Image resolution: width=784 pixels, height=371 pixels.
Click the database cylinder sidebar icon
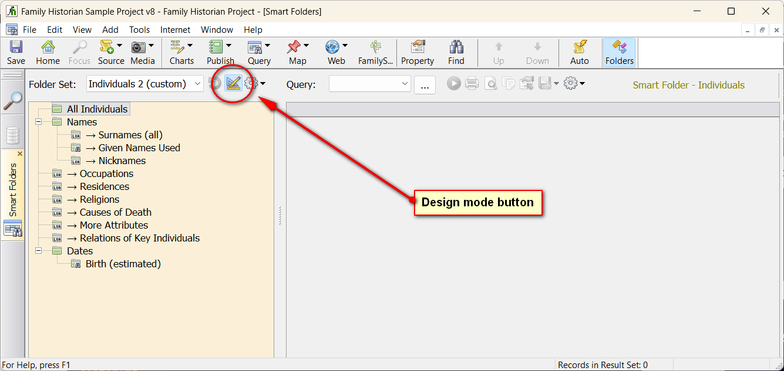(x=13, y=135)
